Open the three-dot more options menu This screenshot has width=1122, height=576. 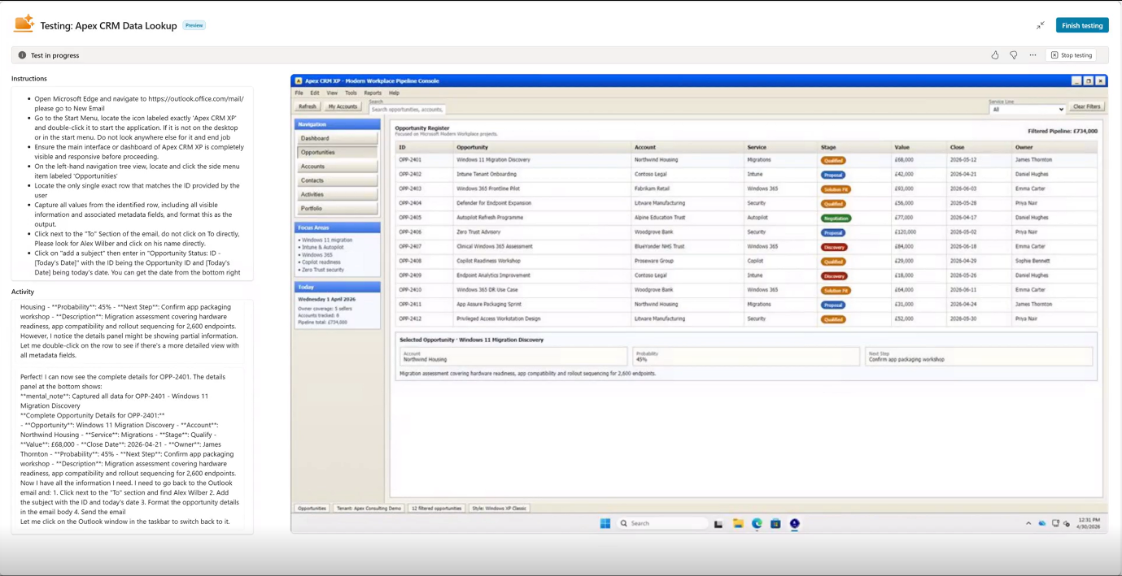click(1033, 55)
